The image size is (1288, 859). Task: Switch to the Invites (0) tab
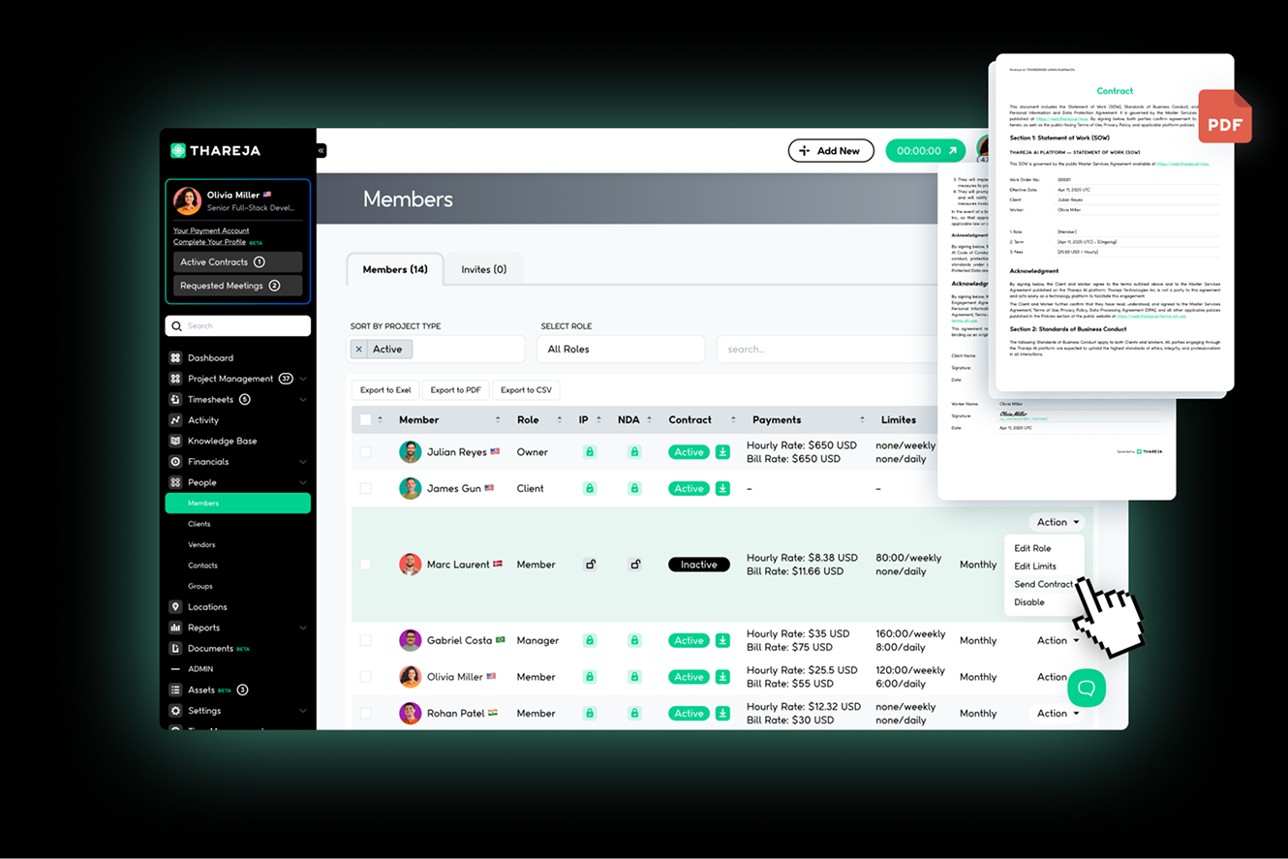(x=483, y=269)
